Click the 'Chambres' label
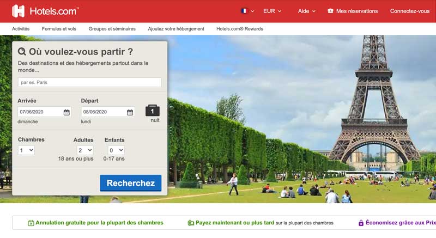 (x=31, y=139)
